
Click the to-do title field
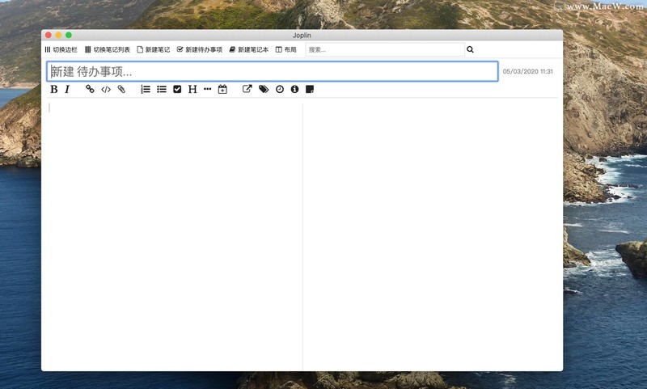(x=273, y=71)
